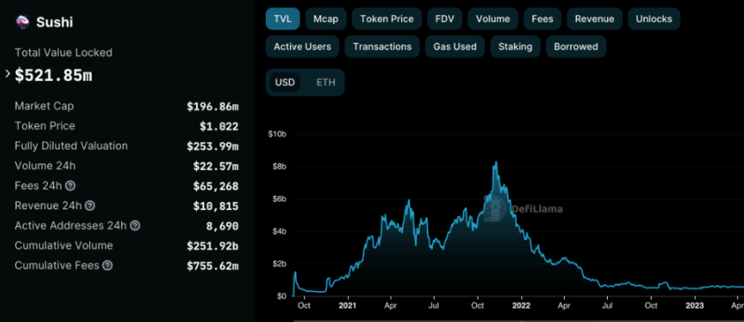This screenshot has height=322, width=744.
Task: Toggle the Active Users chart metric
Action: 303,46
